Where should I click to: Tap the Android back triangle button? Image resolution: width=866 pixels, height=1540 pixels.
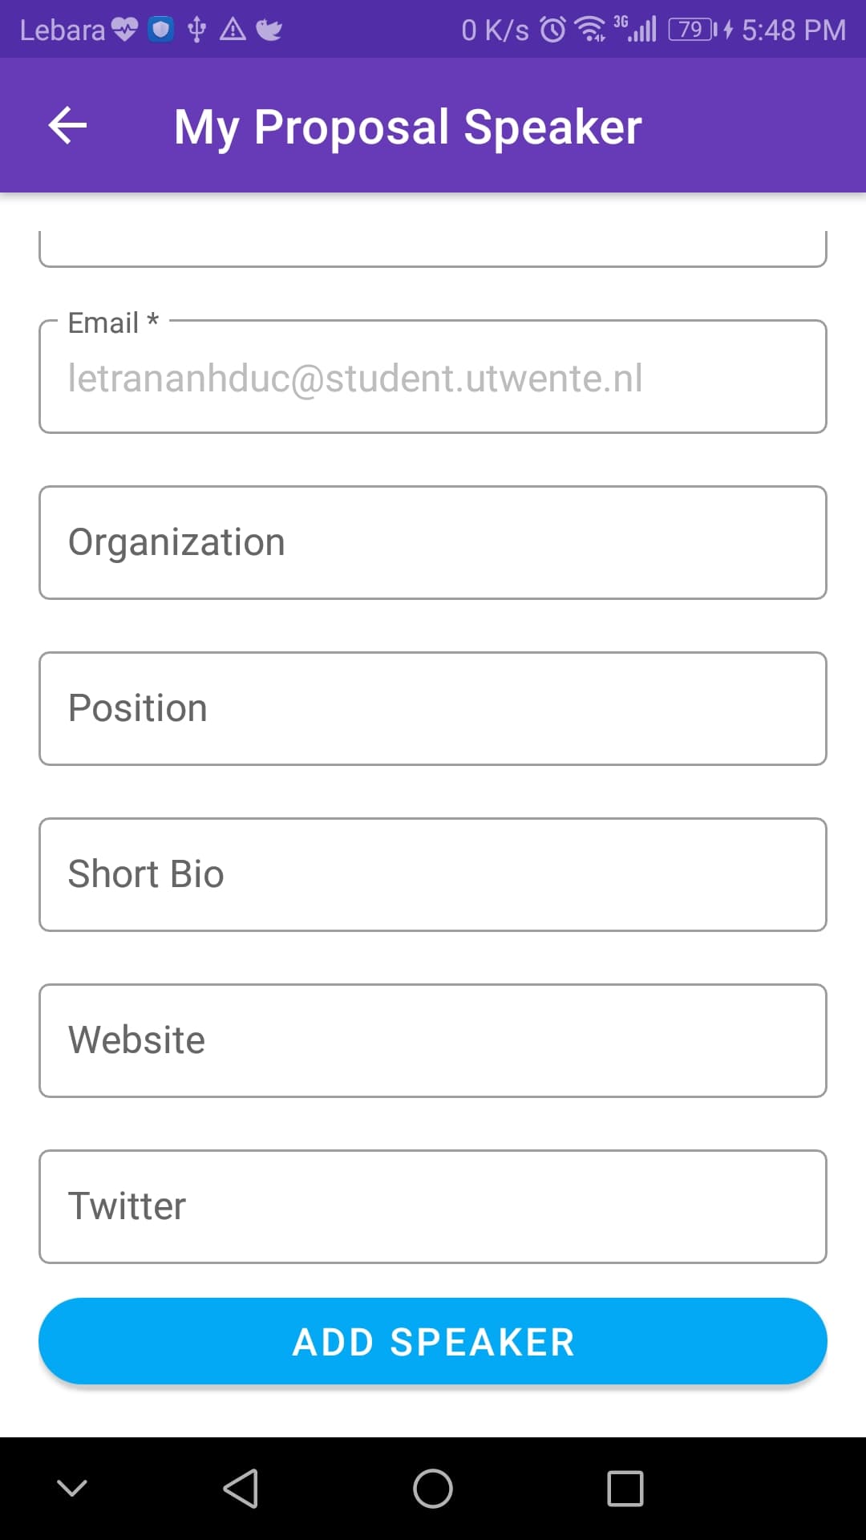click(x=241, y=1489)
